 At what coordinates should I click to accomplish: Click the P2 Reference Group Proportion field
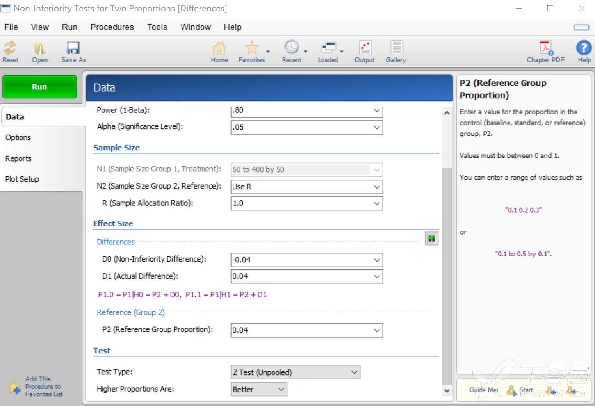click(301, 330)
